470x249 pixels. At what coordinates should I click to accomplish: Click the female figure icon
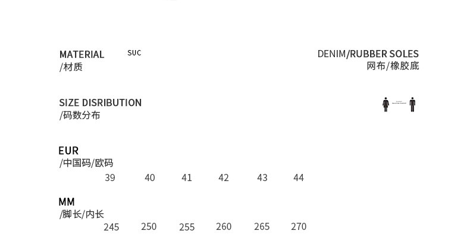coord(386,105)
